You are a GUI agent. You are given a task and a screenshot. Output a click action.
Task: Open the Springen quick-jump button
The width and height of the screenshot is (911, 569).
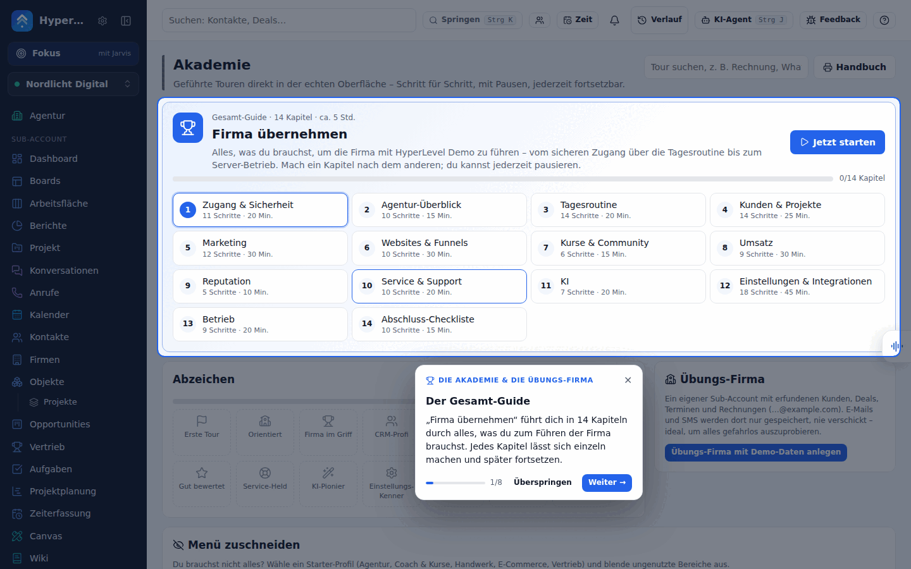[473, 20]
